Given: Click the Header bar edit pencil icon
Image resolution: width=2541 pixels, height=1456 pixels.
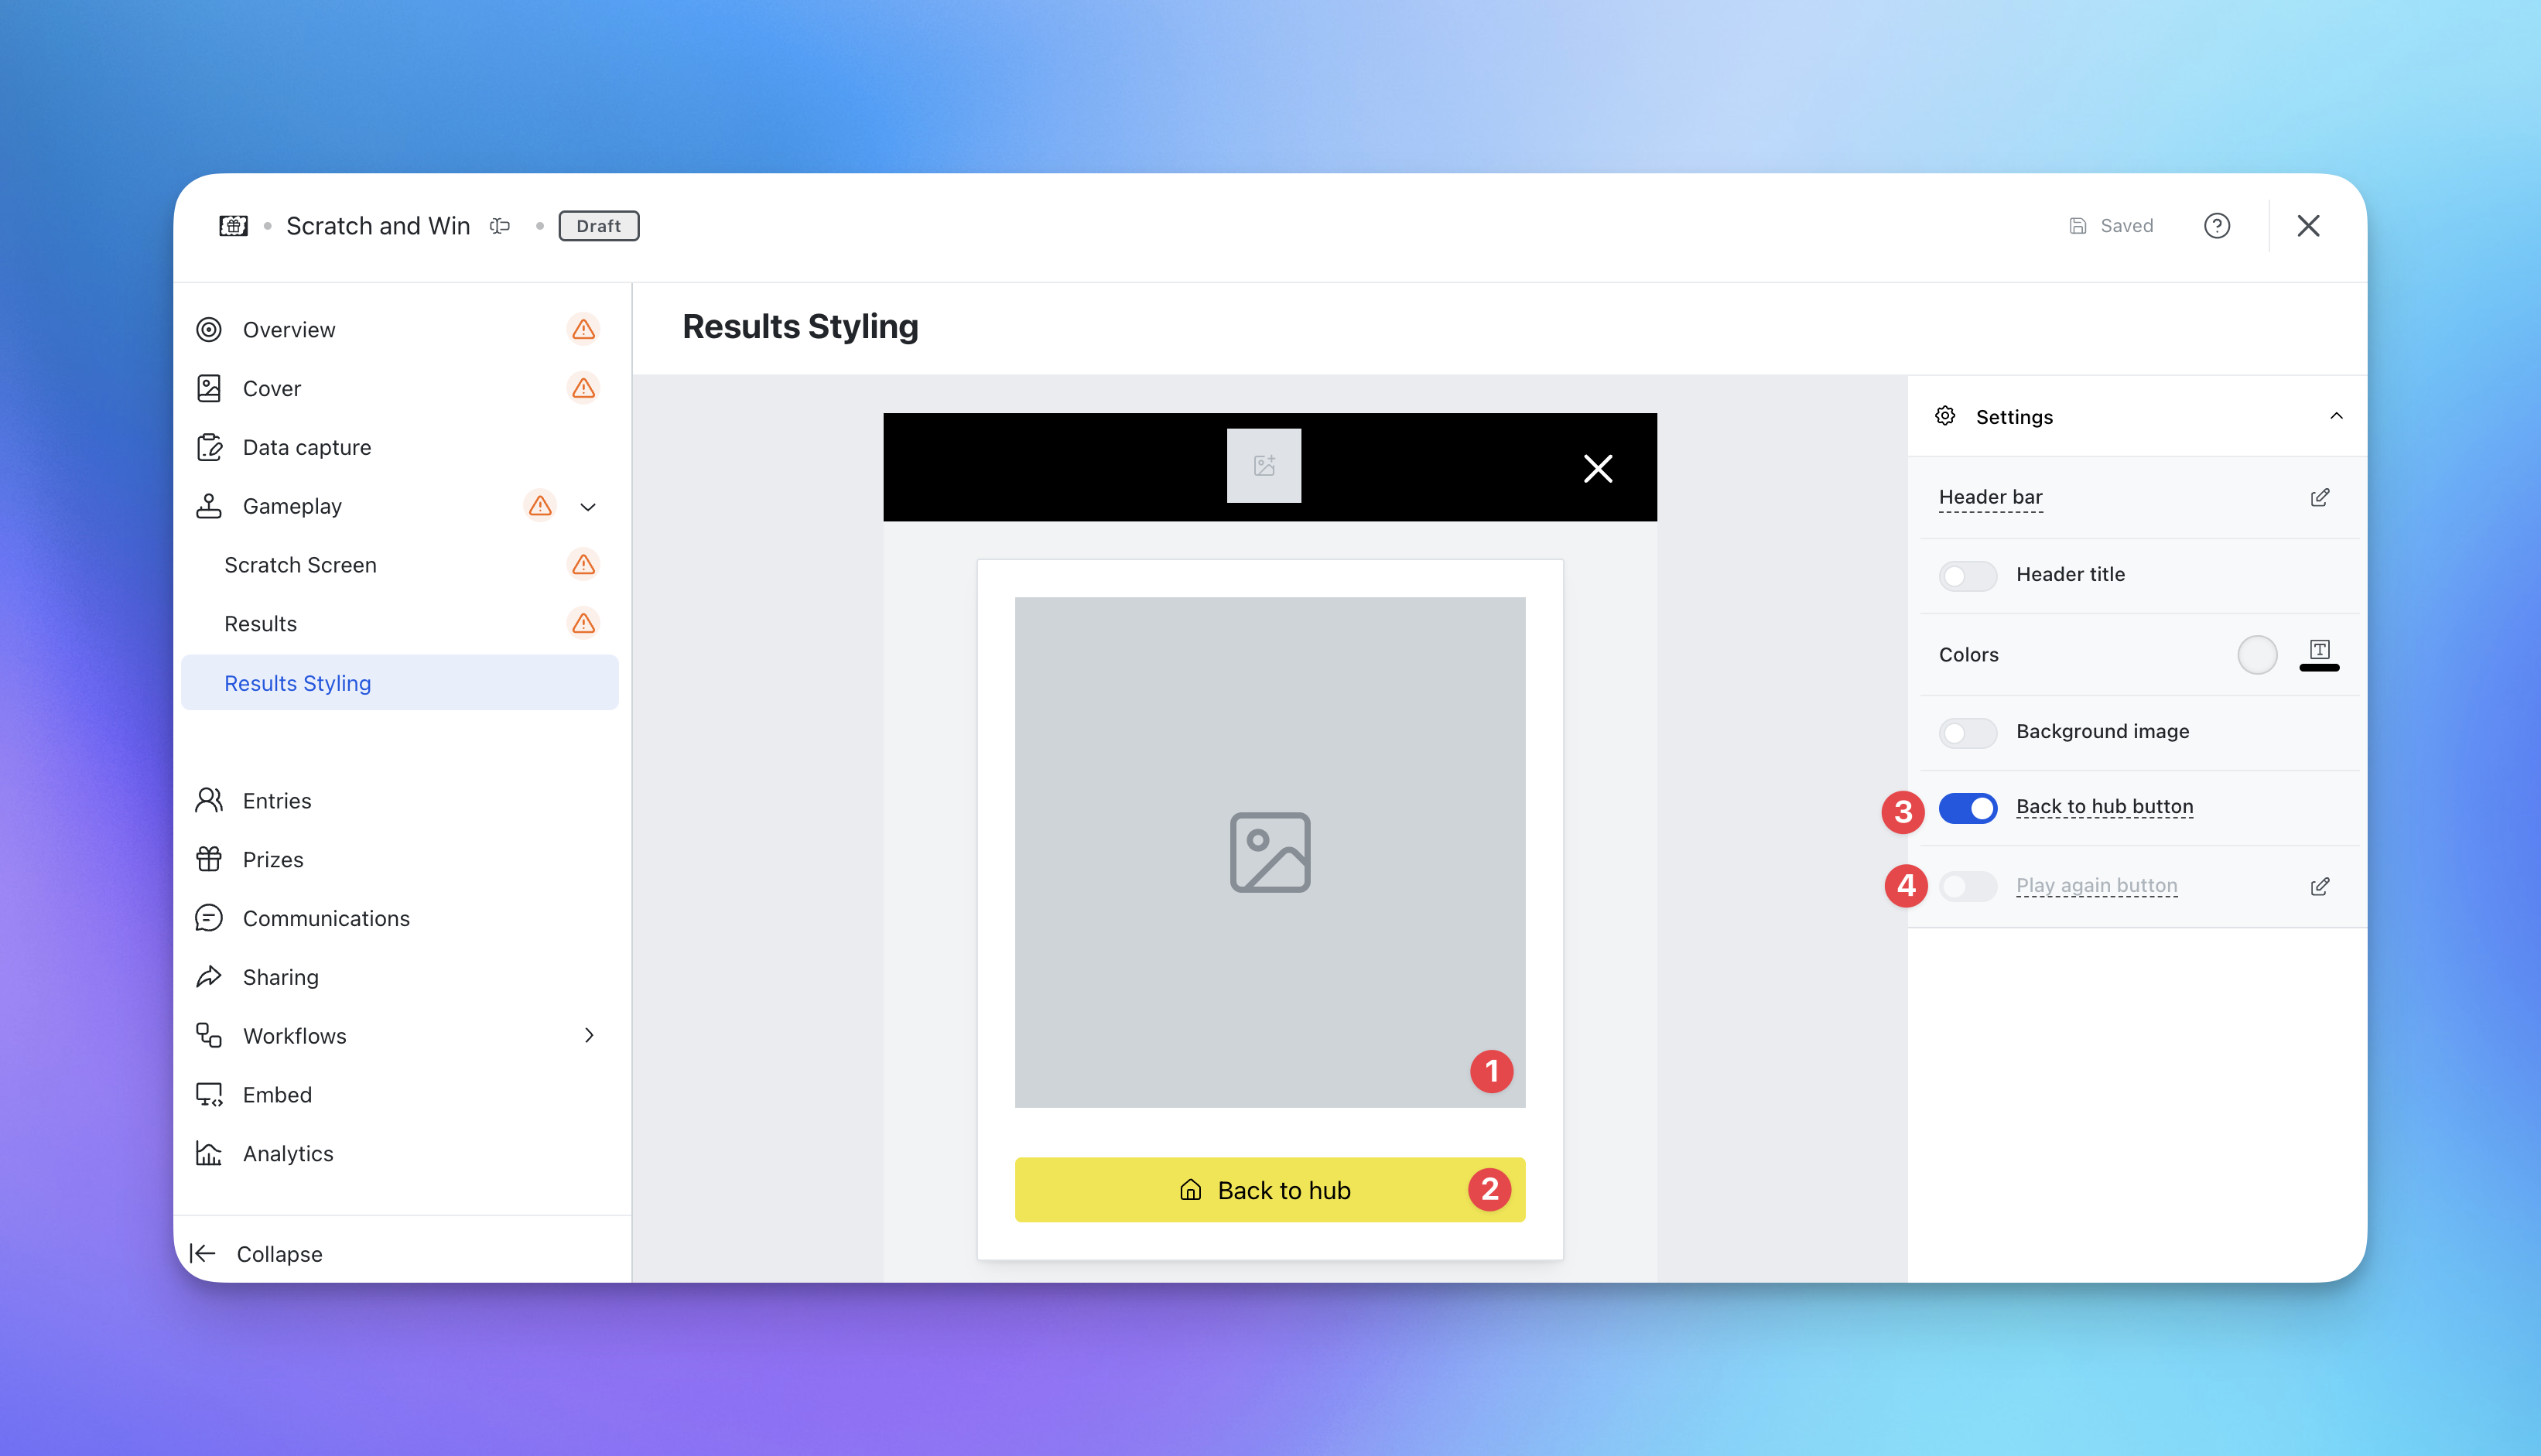Looking at the screenshot, I should click(2319, 497).
